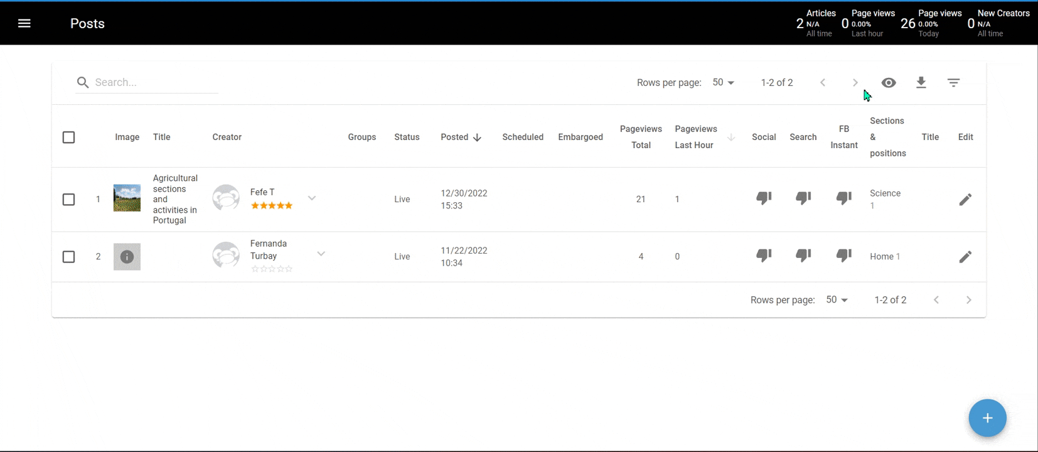Toggle column visibility eye icon
The image size is (1038, 452).
coord(889,82)
